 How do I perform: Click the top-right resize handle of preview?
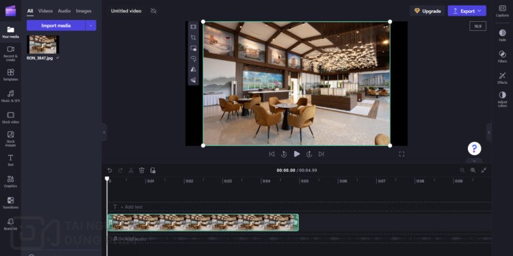390,22
